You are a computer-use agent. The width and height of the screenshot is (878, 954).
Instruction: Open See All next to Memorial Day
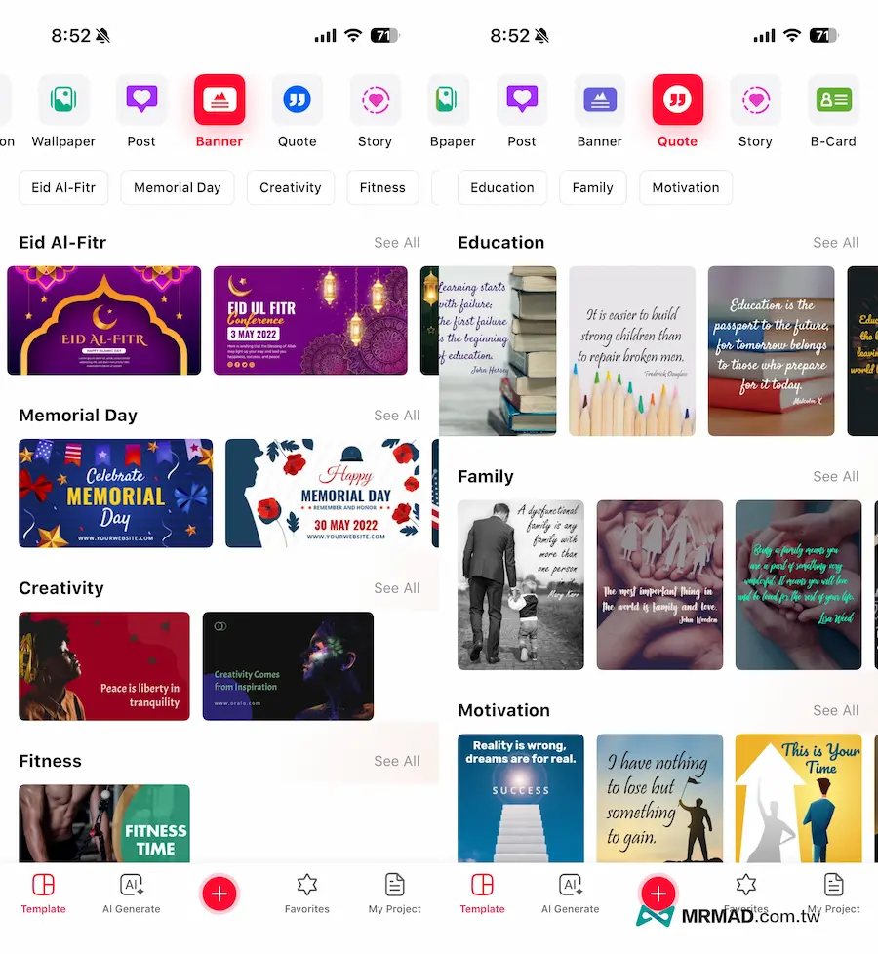tap(396, 416)
